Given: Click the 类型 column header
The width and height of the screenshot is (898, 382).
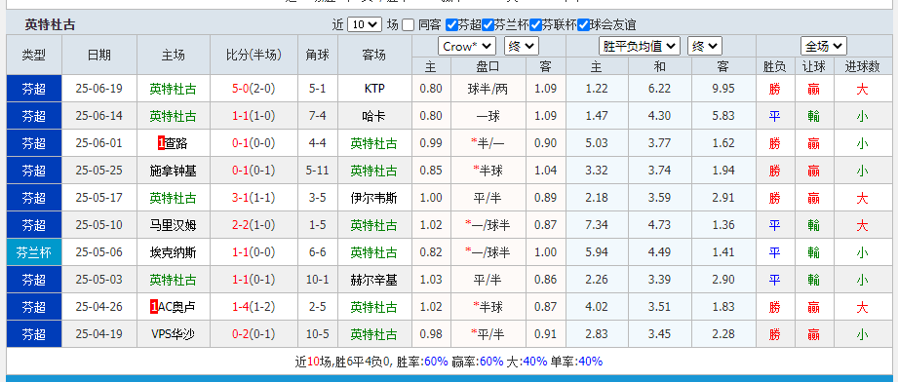Looking at the screenshot, I should coord(34,55).
